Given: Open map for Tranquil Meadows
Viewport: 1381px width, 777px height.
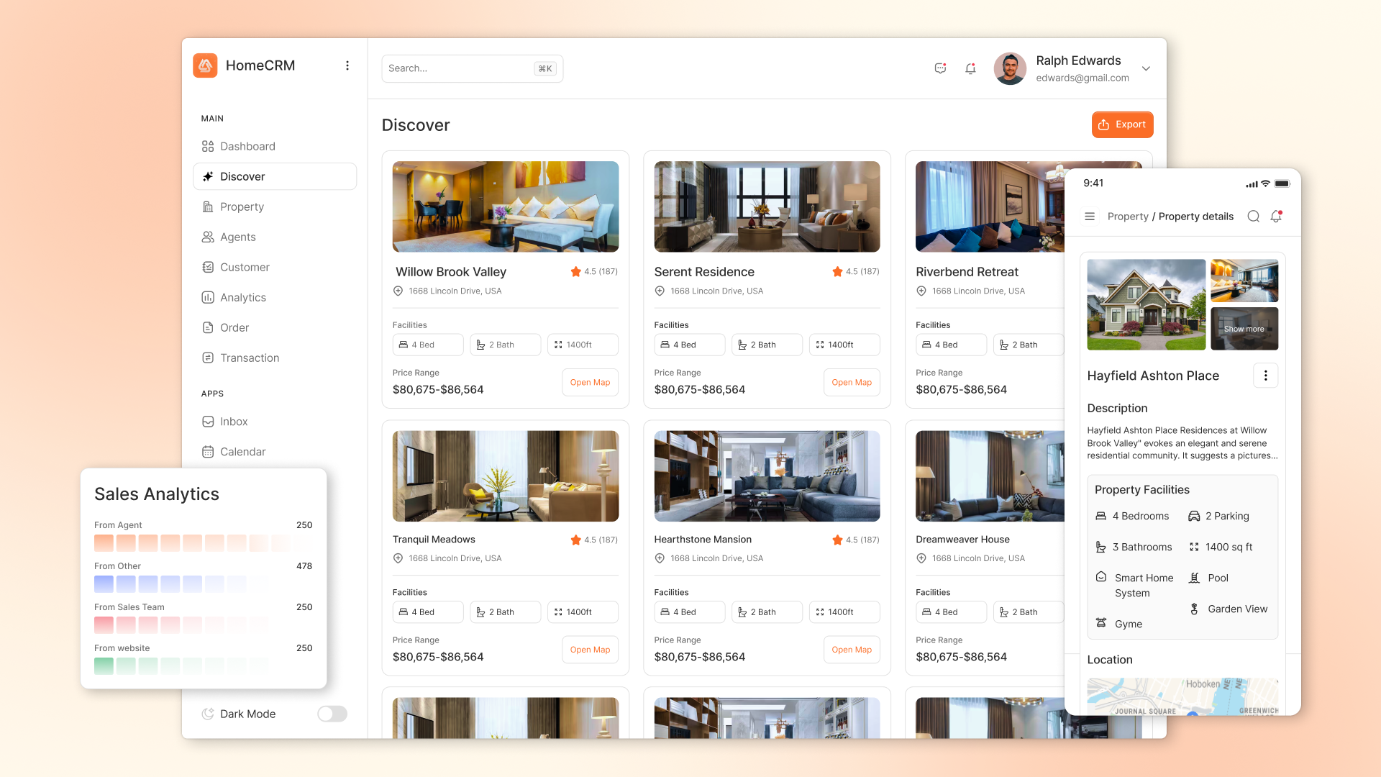Looking at the screenshot, I should (x=590, y=650).
